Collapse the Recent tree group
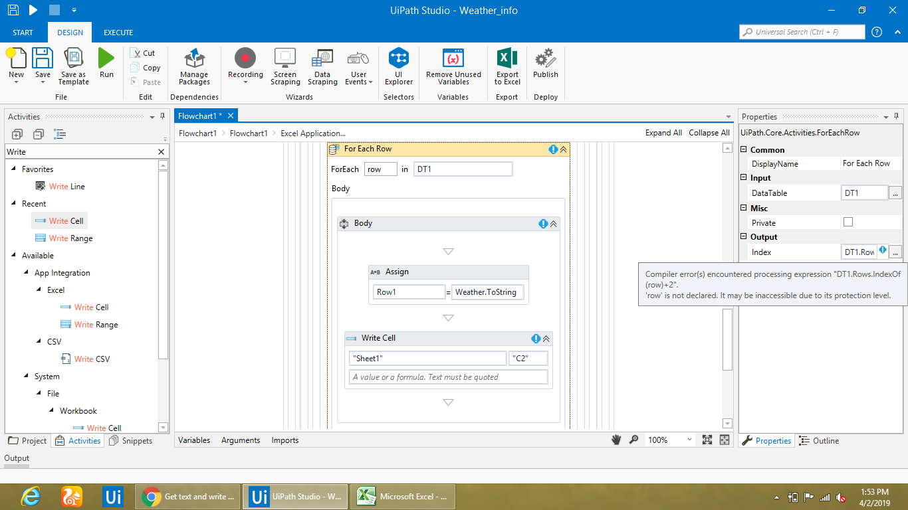The width and height of the screenshot is (908, 510). (14, 204)
